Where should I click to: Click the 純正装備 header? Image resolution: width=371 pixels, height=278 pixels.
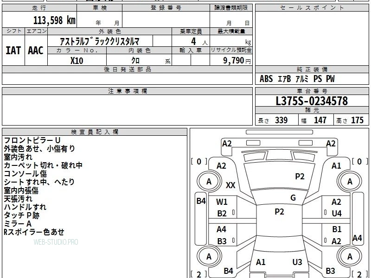click(312, 69)
